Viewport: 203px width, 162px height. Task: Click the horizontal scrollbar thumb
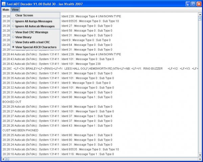(7, 159)
